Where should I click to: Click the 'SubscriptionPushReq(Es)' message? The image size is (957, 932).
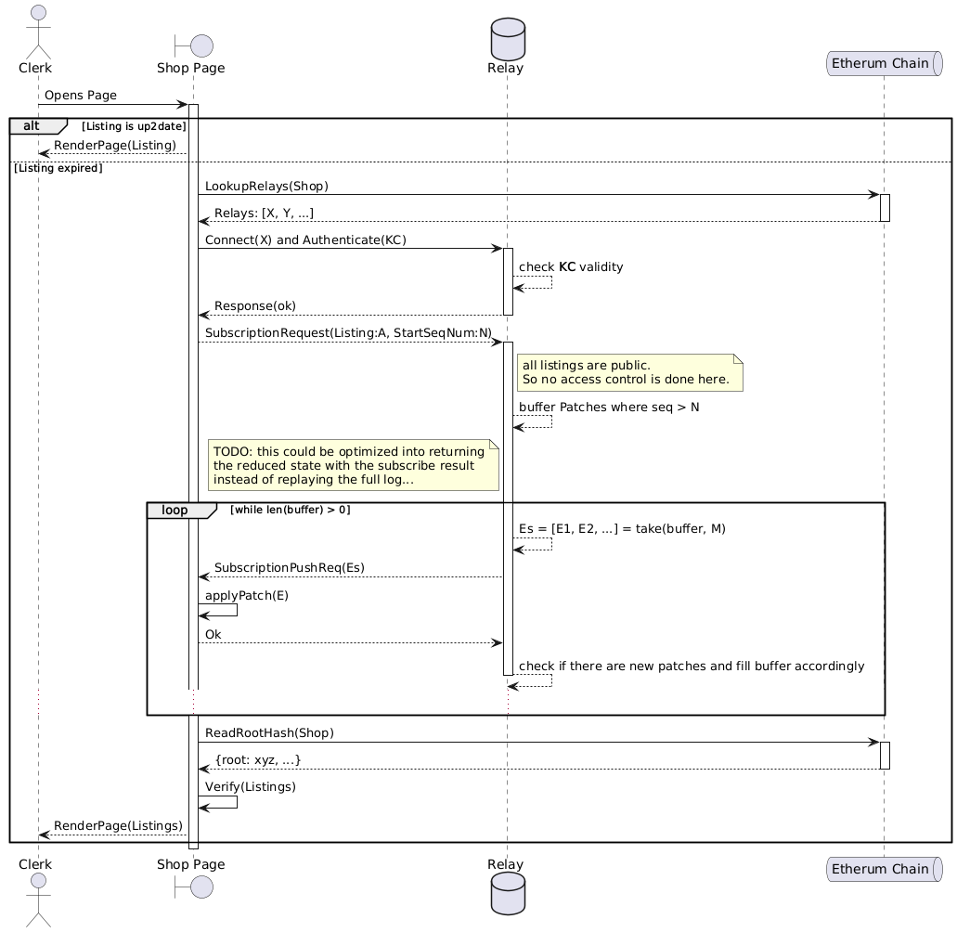tap(290, 567)
